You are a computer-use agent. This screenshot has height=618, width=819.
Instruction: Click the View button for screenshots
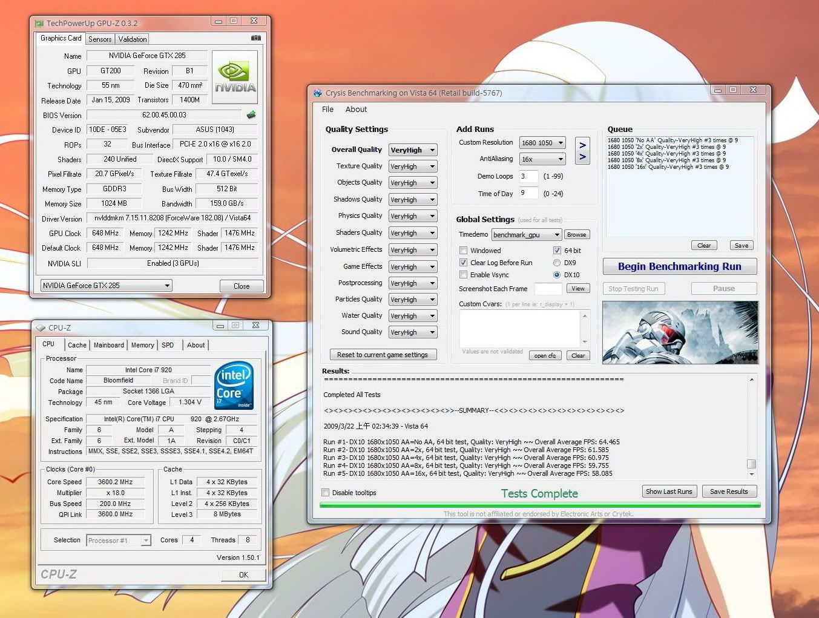click(578, 289)
